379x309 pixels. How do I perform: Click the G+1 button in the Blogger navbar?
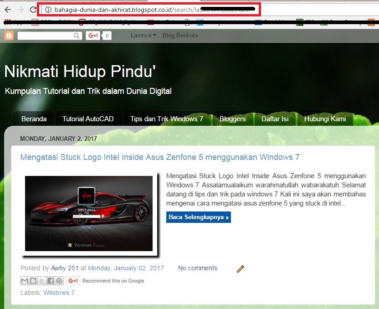93,35
